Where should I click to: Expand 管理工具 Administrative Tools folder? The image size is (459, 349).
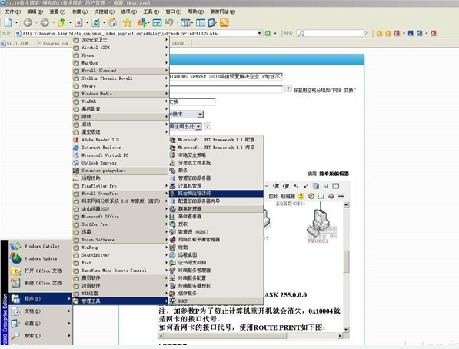[x=120, y=301]
